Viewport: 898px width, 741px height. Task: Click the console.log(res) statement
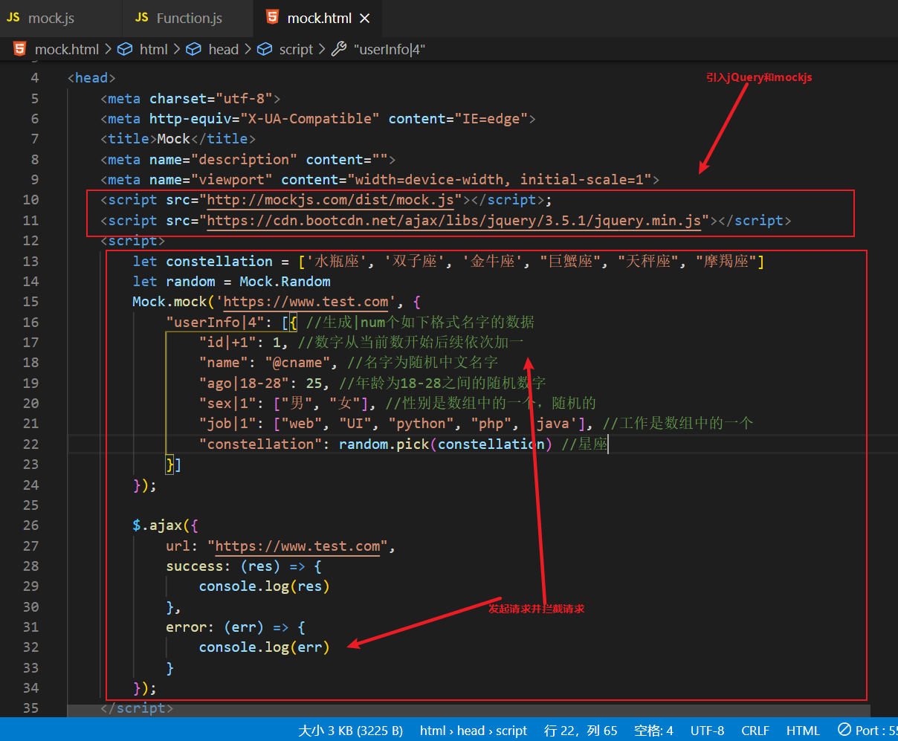click(264, 586)
